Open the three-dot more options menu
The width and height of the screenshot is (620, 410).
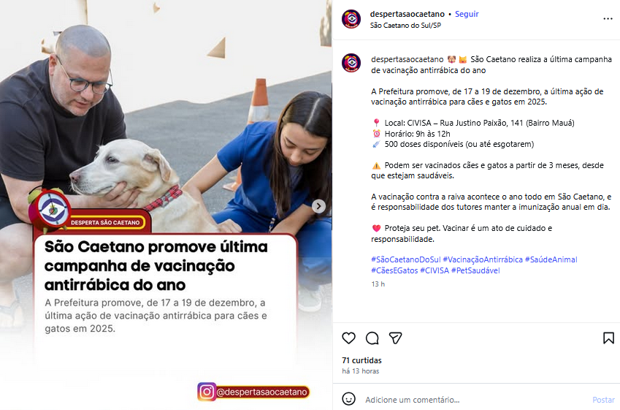click(x=608, y=19)
